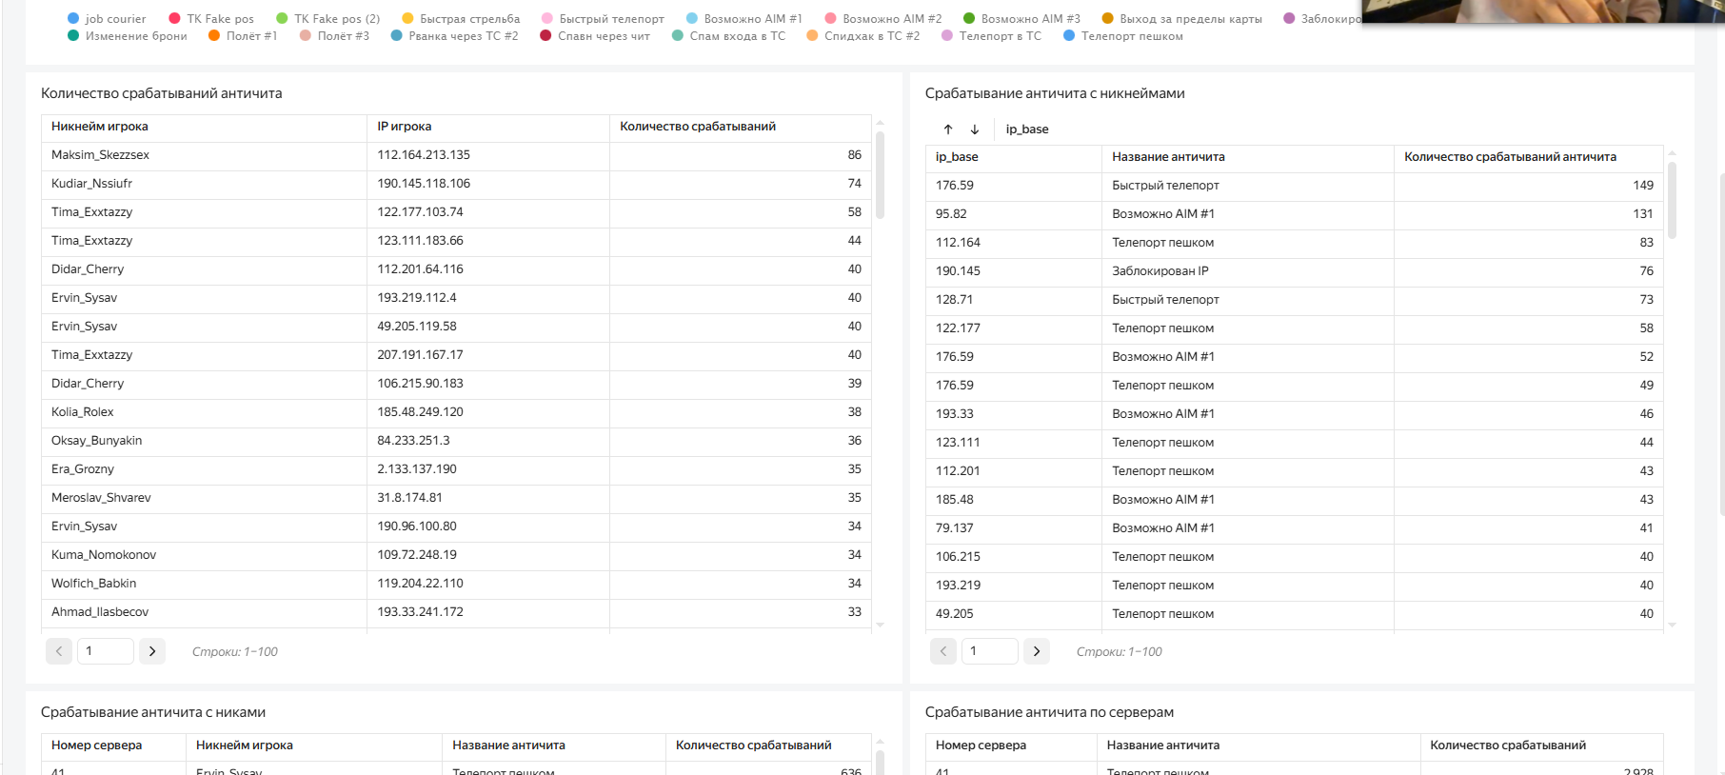Click the blue dot next to job courier legend
The height and width of the screenshot is (775, 1725).
point(73,19)
